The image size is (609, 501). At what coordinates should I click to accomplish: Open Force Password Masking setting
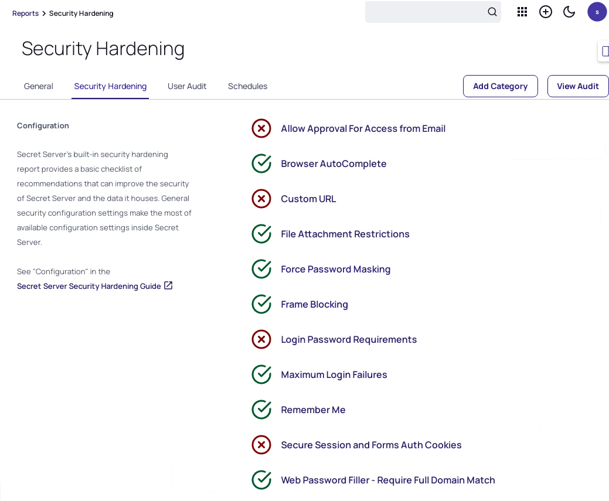pyautogui.click(x=336, y=269)
